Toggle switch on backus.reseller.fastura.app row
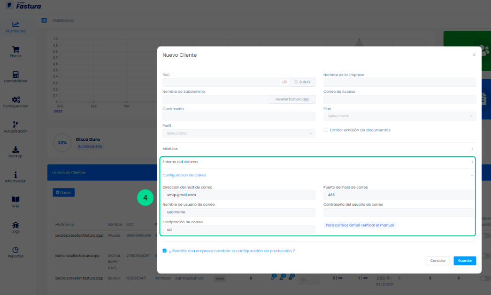 coord(485,278)
